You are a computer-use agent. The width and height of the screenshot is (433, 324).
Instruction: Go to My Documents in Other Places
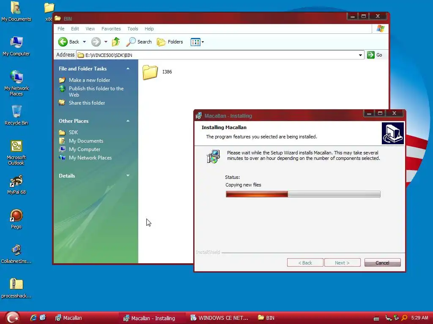pos(86,141)
